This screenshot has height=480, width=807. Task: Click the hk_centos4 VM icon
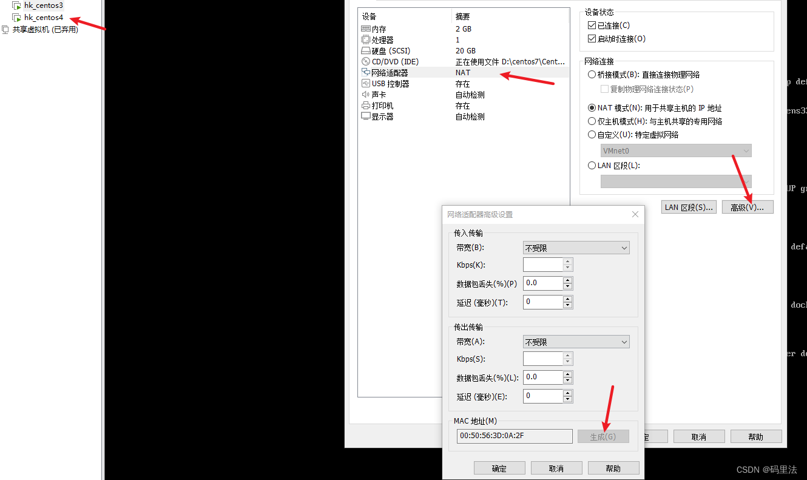pyautogui.click(x=17, y=18)
